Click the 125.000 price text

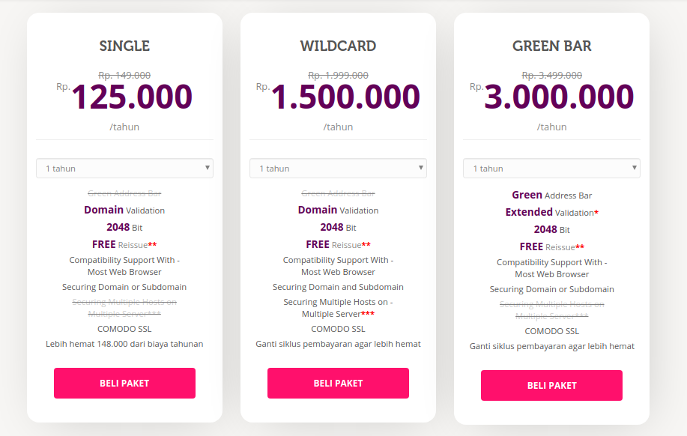(x=132, y=97)
